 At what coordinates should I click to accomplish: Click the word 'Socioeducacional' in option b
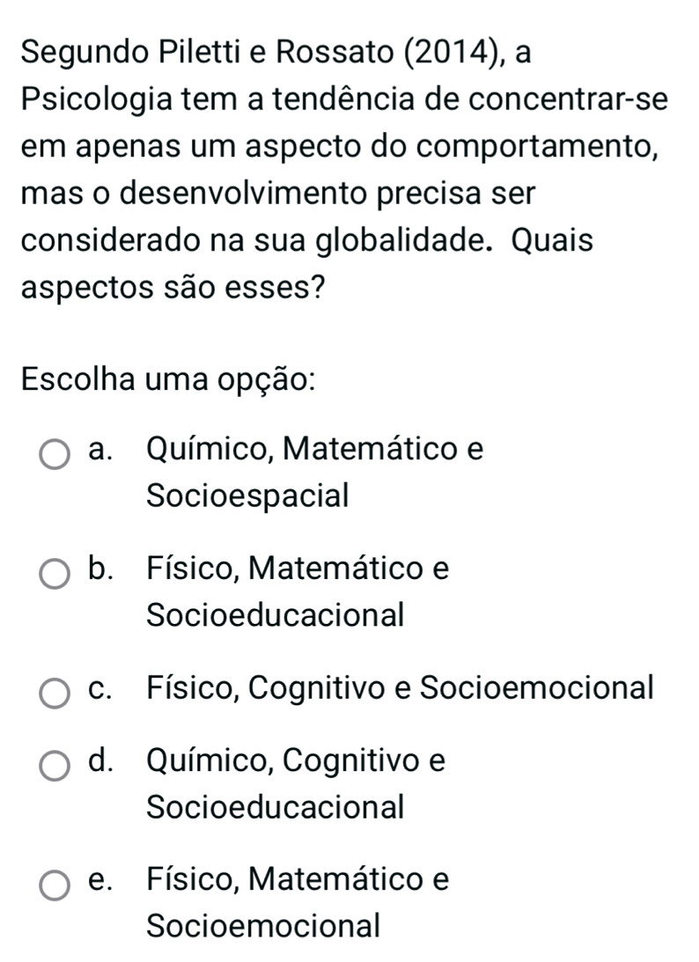[x=276, y=614]
